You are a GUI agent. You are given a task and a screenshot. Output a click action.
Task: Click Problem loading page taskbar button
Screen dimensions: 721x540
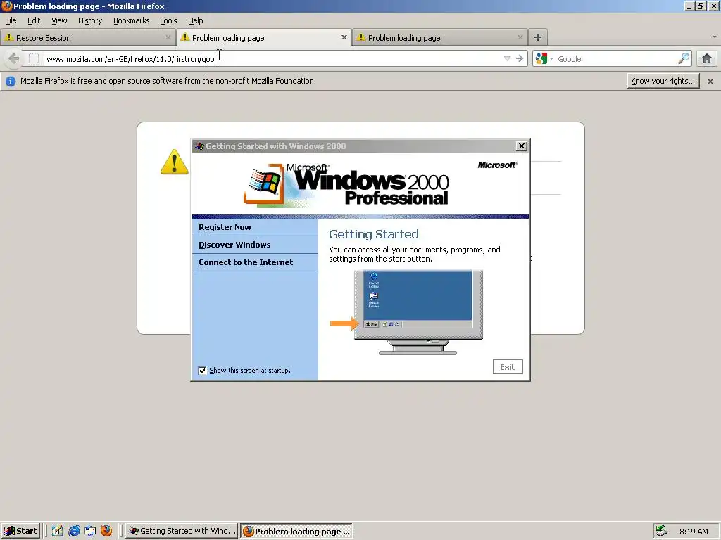point(296,532)
